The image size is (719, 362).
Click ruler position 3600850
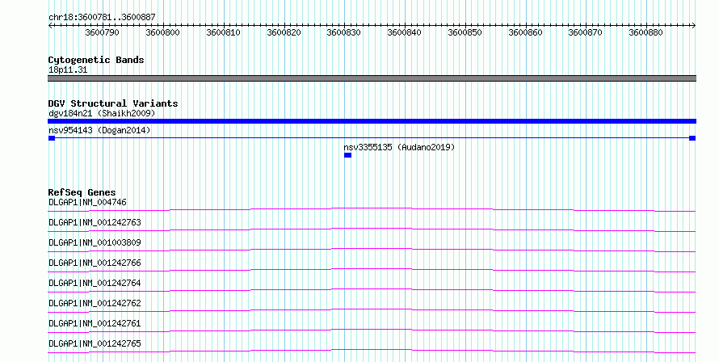(465, 32)
